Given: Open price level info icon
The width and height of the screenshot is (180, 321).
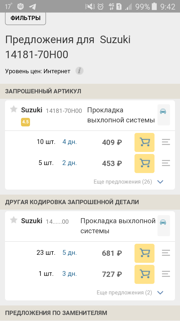Looking at the screenshot, I should 79,71.
